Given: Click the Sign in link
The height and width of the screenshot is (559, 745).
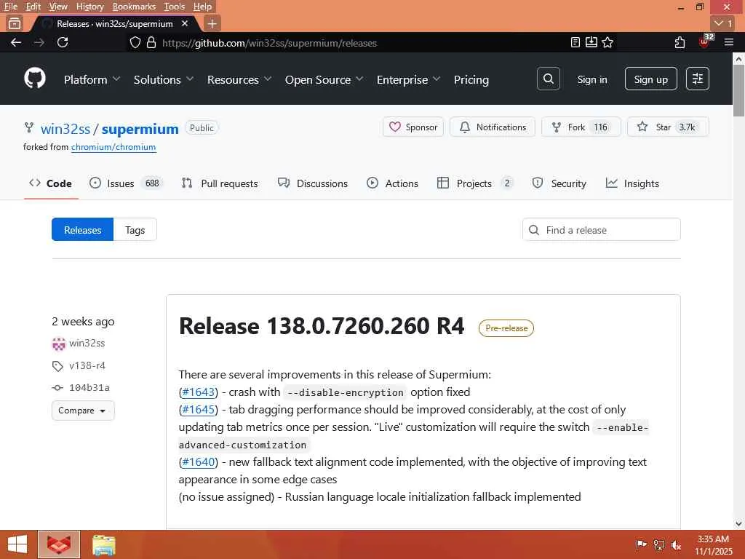Looking at the screenshot, I should pos(592,80).
